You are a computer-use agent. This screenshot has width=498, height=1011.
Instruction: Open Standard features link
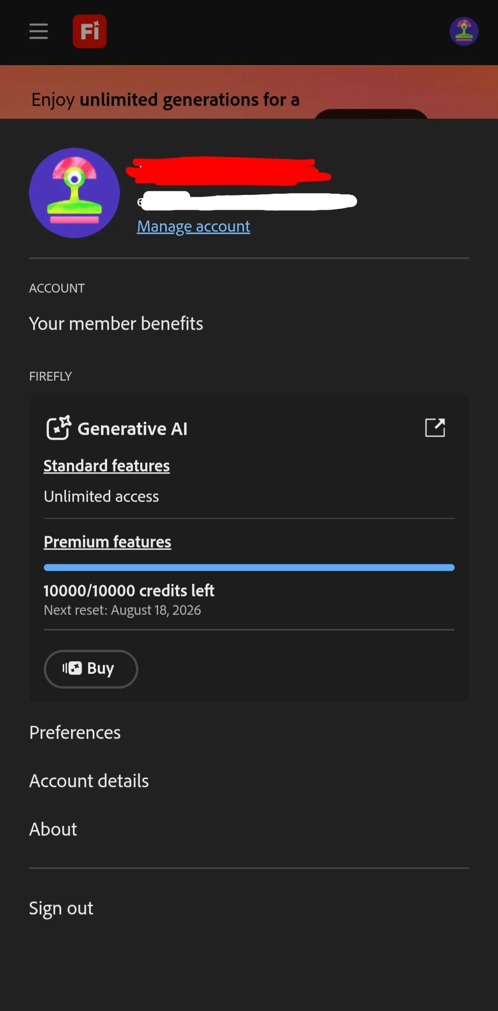(x=107, y=466)
